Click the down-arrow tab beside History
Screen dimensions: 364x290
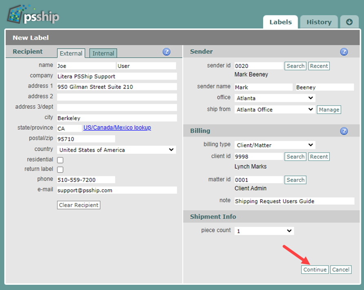349,22
